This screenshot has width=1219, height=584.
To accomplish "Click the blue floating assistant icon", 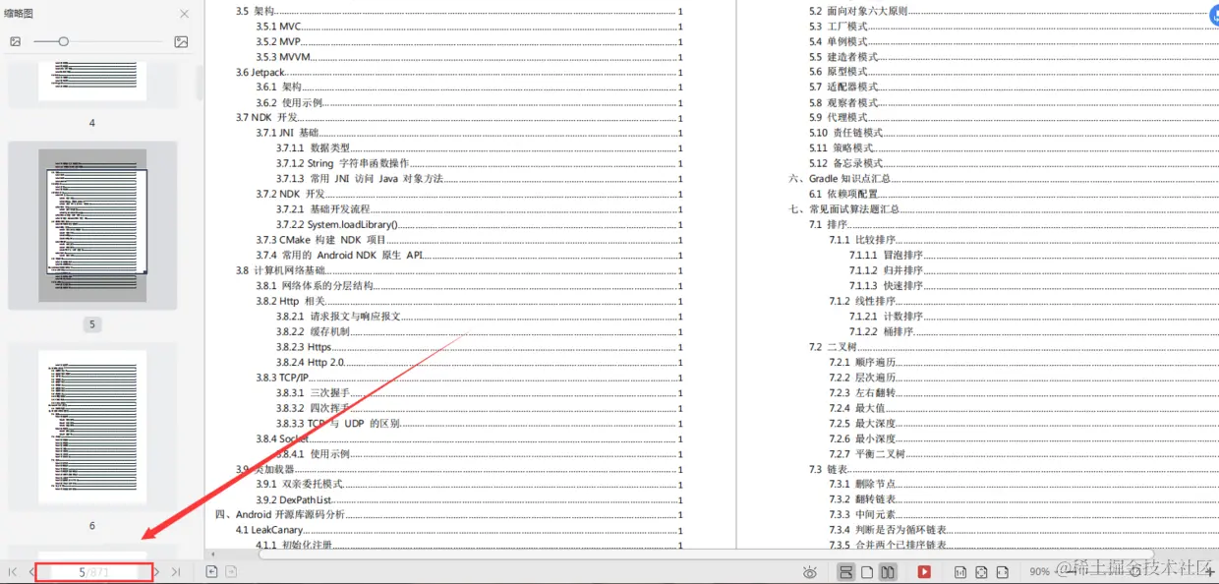I will click(1213, 16).
